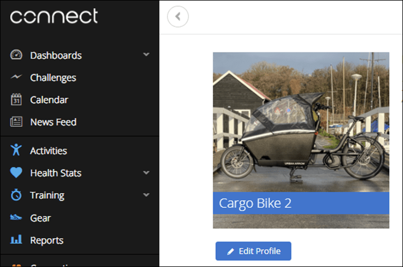Click the pencil icon on Edit Profile
Screen dimensions: 403x267
point(231,251)
